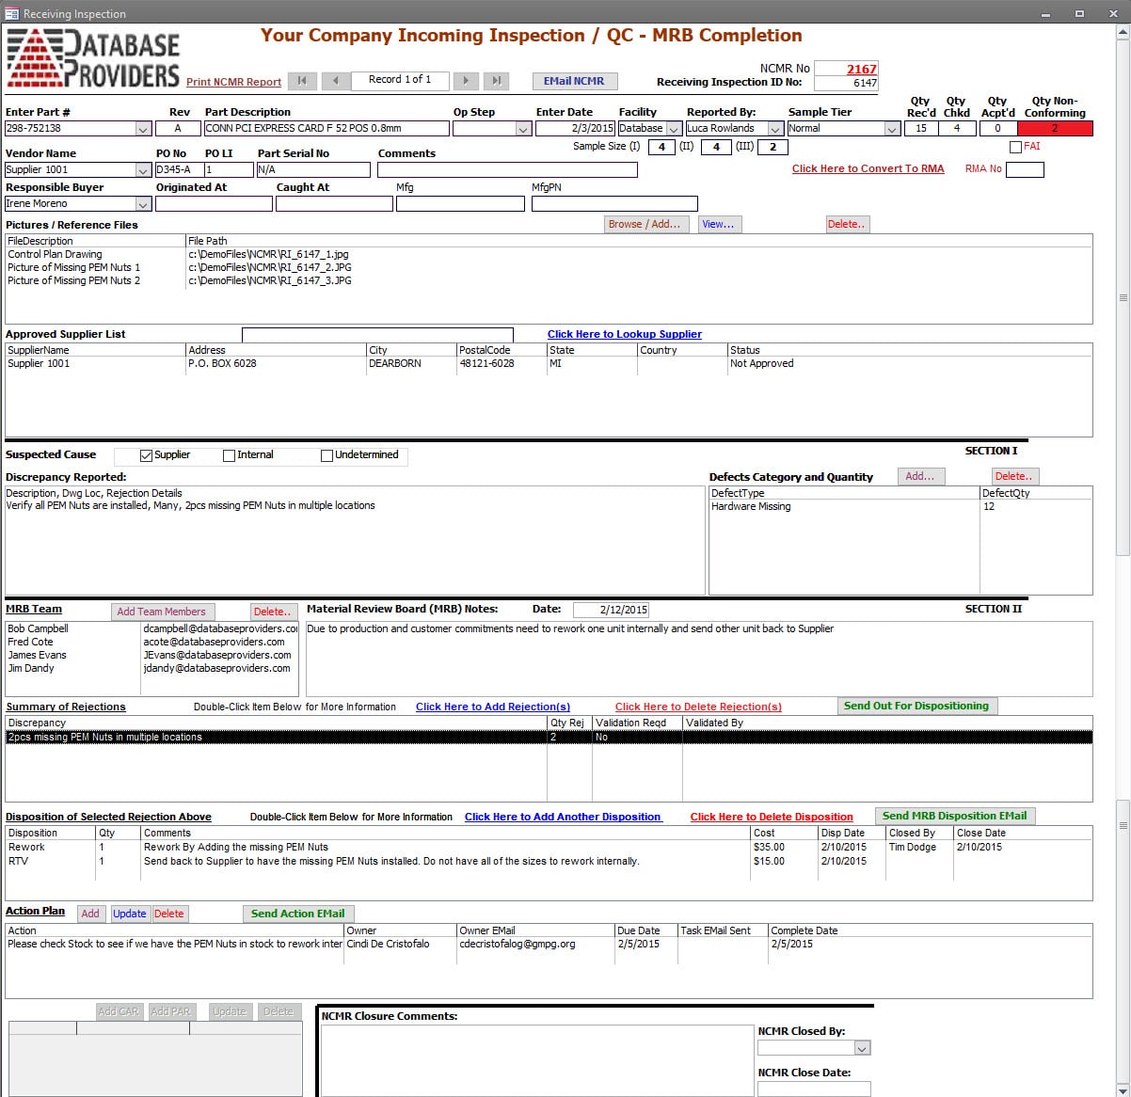Click the Comments input field
The width and height of the screenshot is (1131, 1097).
(507, 170)
